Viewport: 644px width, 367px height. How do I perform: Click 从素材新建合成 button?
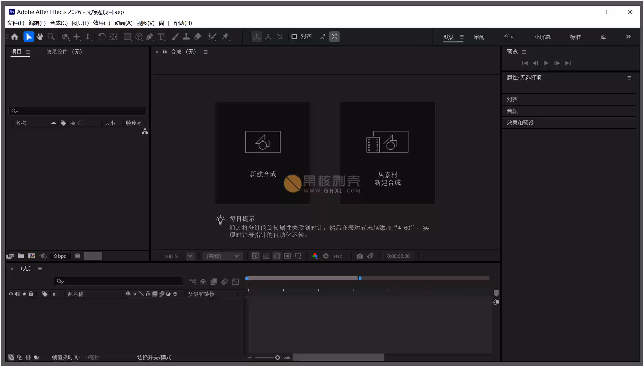(x=387, y=153)
